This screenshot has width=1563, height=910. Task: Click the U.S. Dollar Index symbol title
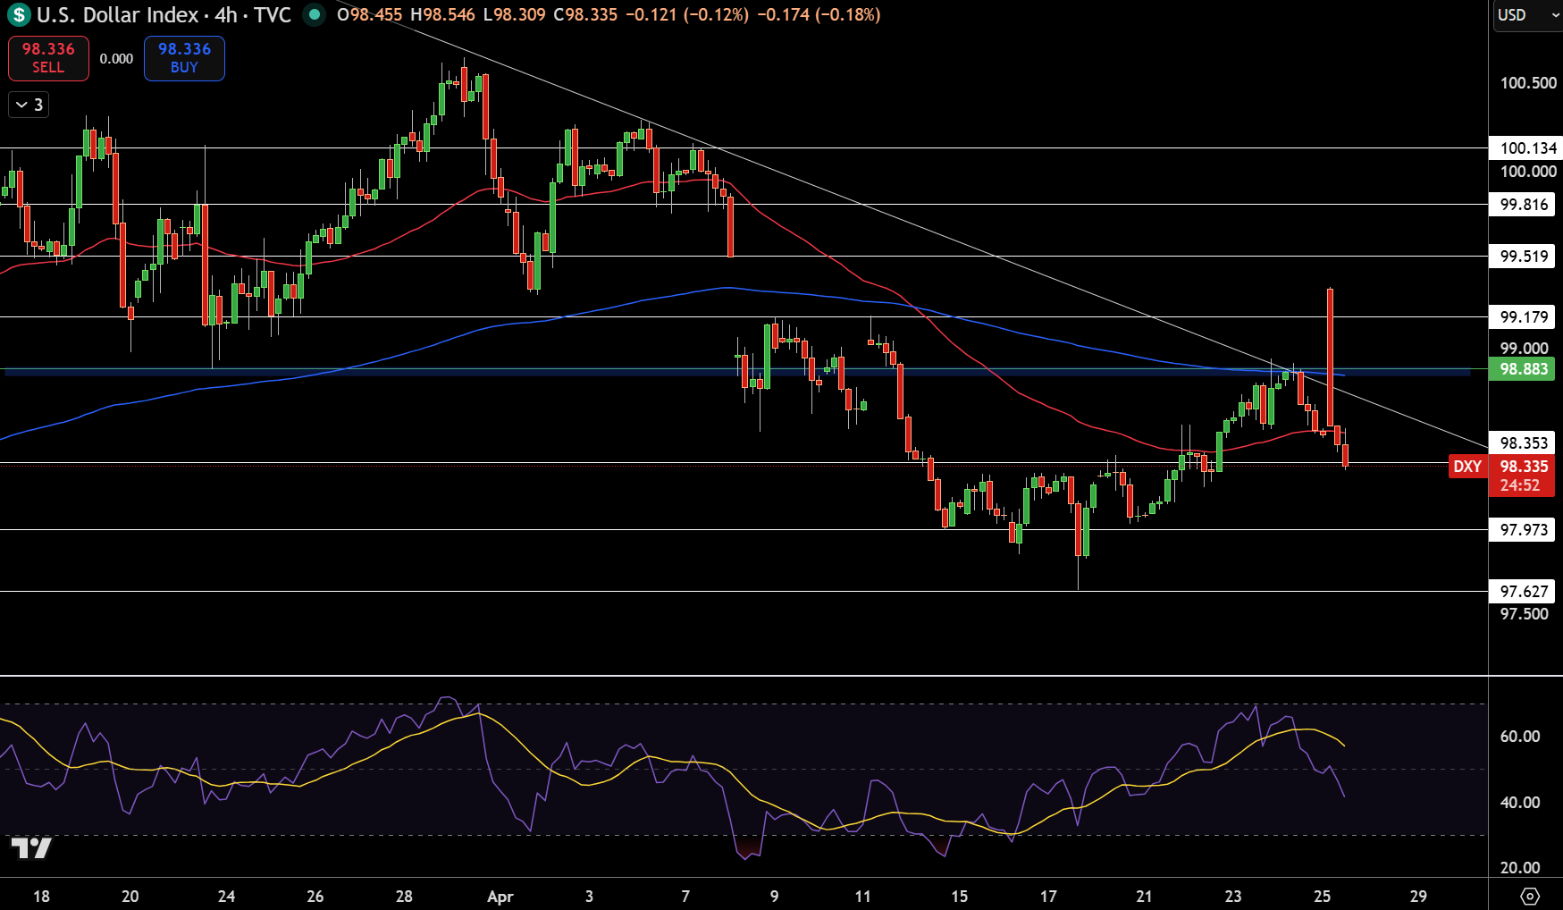[117, 15]
